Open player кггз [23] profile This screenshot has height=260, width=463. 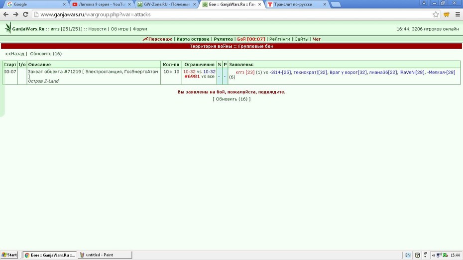coord(245,72)
